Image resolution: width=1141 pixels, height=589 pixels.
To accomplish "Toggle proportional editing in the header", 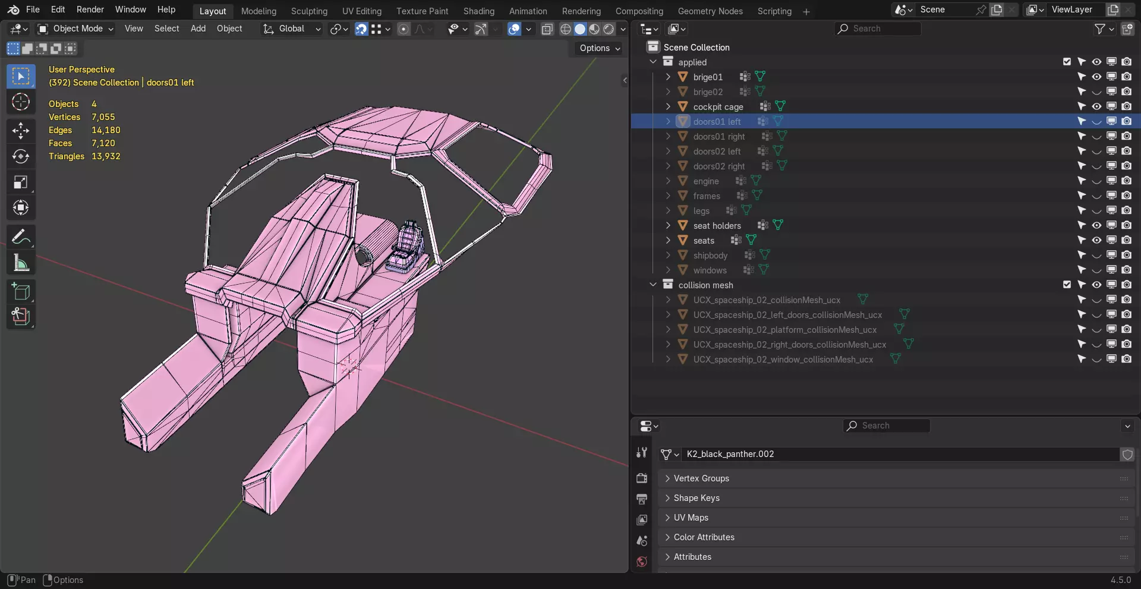I will (x=404, y=29).
